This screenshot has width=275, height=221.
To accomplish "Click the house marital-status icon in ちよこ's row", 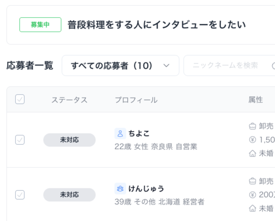I will tap(252, 153).
